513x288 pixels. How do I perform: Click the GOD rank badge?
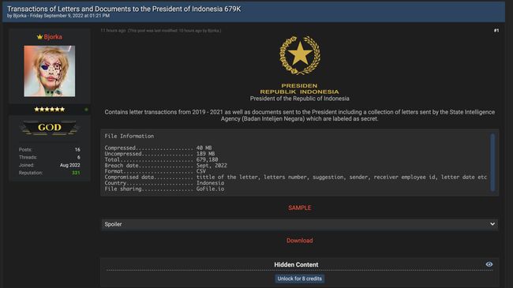(x=50, y=128)
